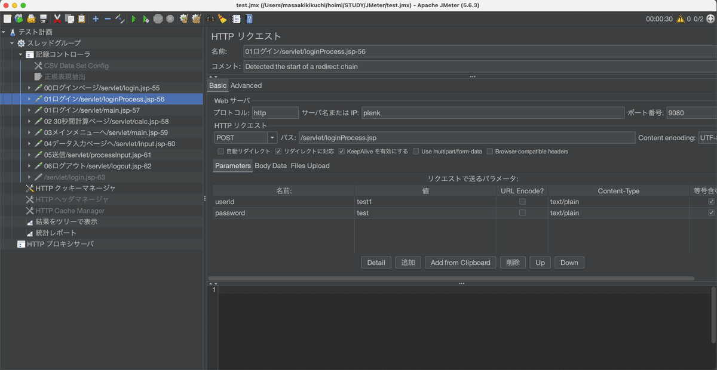Image resolution: width=717 pixels, height=370 pixels.
Task: Collapse the 記録コントローラ tree node
Action: coord(20,54)
